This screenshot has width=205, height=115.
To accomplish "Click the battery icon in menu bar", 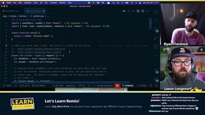I will [x=127, y=3].
